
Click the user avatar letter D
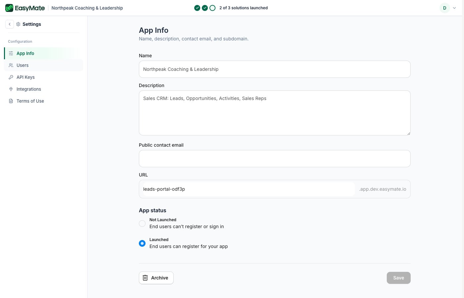tap(445, 8)
